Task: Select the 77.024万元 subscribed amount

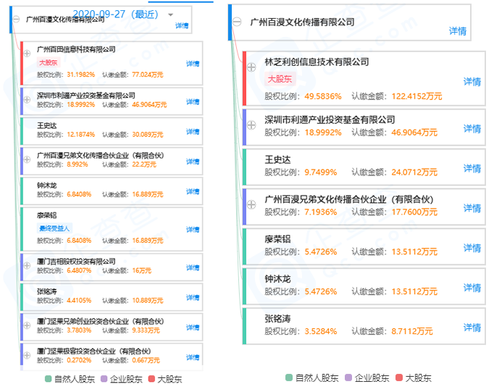Action: click(x=148, y=75)
